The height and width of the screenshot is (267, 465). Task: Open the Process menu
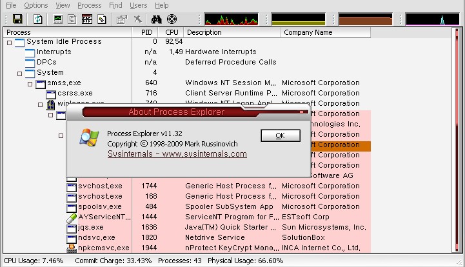89,5
